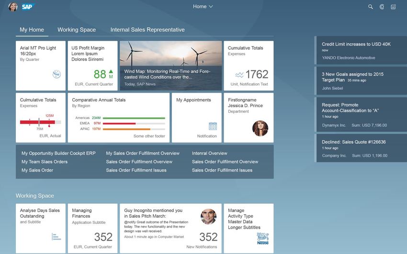Click the SAP logo
407x254 pixels.
(x=28, y=7)
